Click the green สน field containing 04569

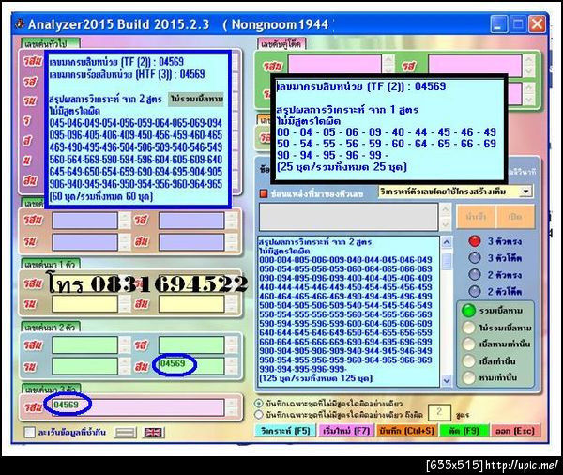click(x=191, y=366)
